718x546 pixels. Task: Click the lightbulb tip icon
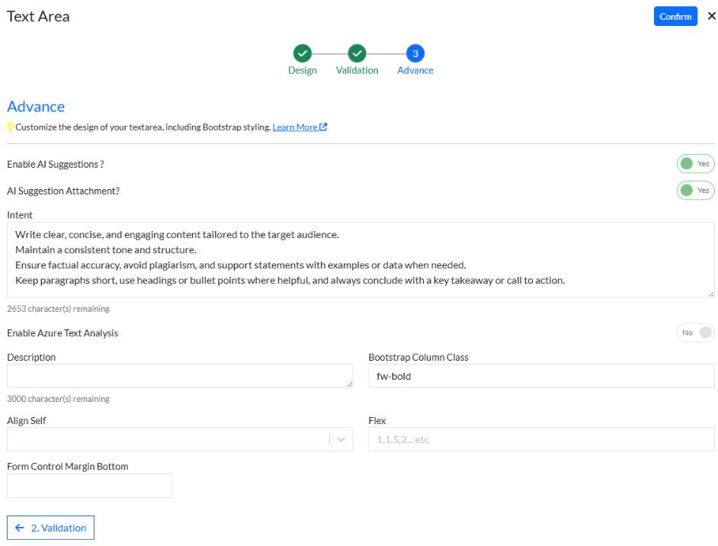pyautogui.click(x=11, y=127)
